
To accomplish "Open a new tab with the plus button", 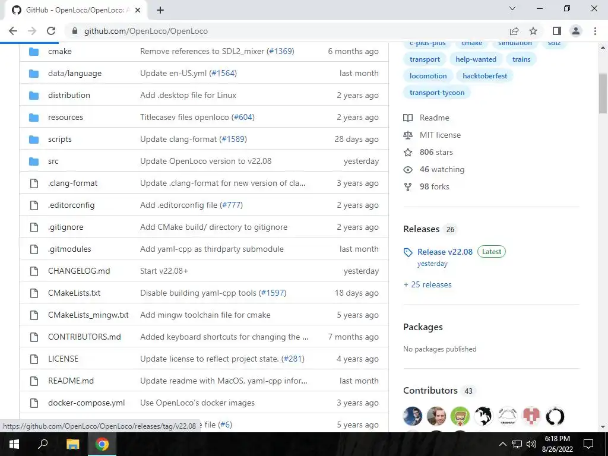I will coord(160,10).
